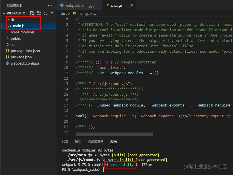Click the JS icon in the breadcrumb

pos(74,13)
